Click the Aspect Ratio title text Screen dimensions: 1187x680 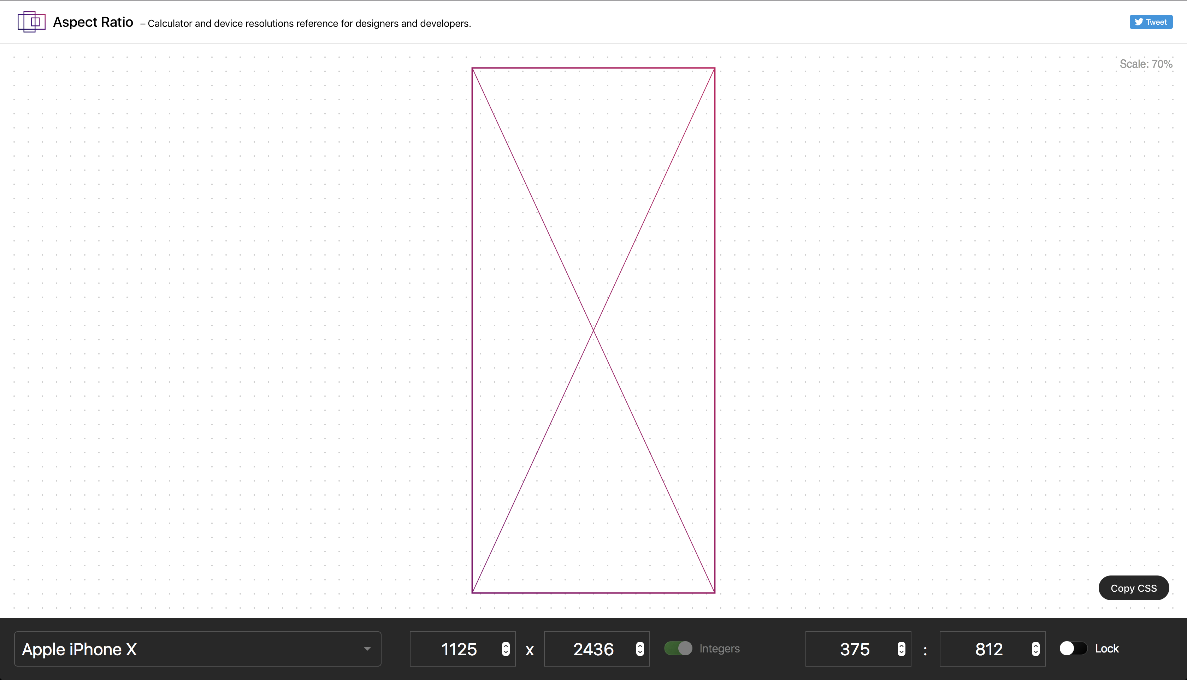pos(93,22)
